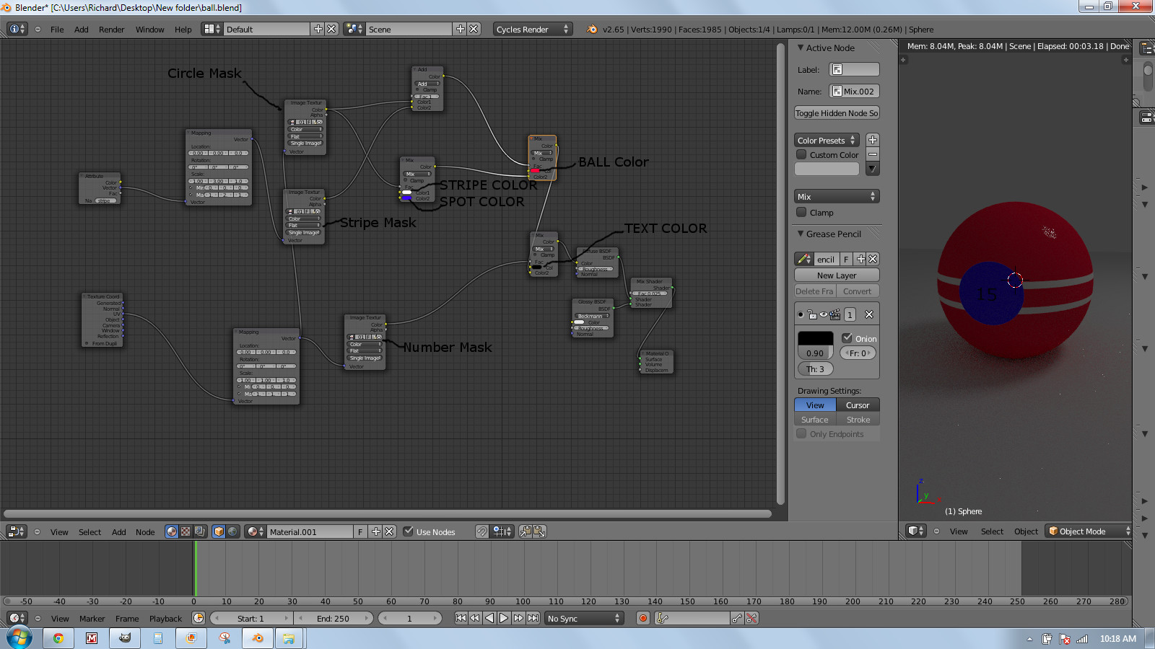Open the Render menu

(111, 30)
